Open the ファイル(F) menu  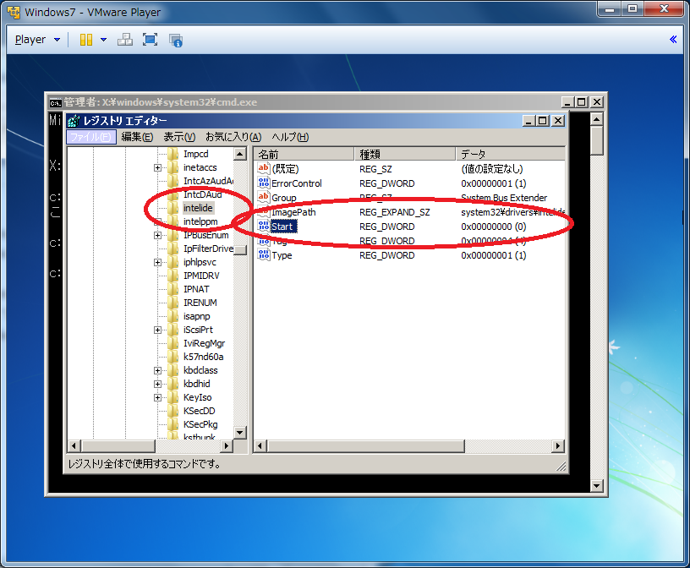pyautogui.click(x=91, y=137)
